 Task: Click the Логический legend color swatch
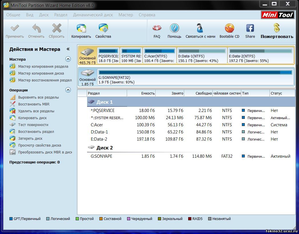[48, 219]
